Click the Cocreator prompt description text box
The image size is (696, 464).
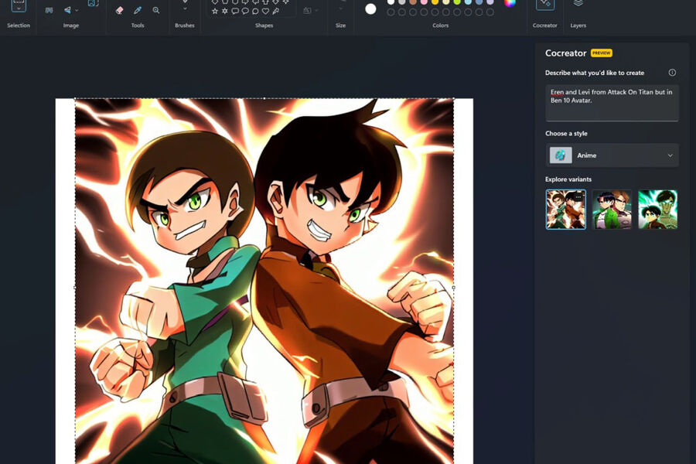pyautogui.click(x=612, y=102)
